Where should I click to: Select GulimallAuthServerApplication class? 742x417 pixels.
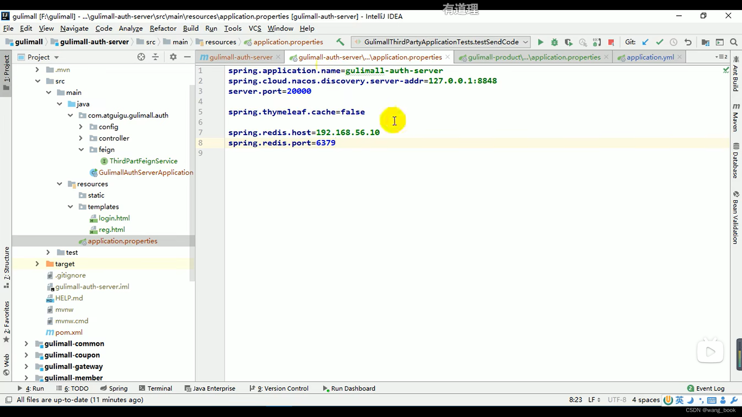146,173
